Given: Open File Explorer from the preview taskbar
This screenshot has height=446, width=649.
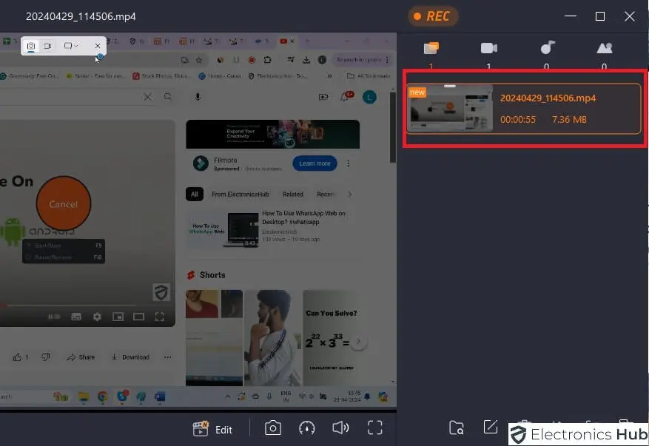Looking at the screenshot, I should pyautogui.click(x=83, y=396).
